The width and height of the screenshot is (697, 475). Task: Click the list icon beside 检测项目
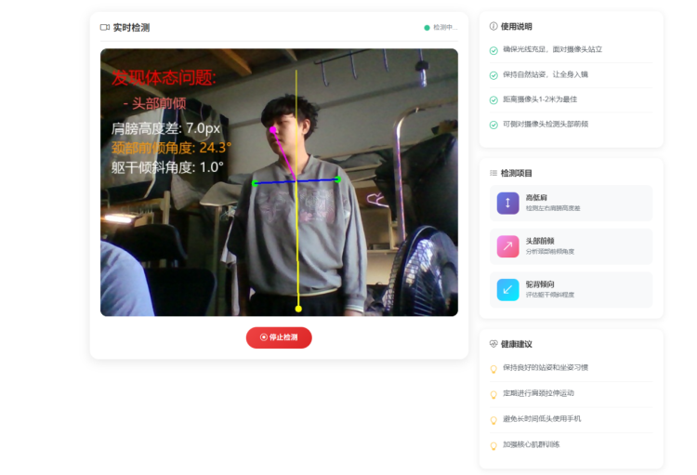pyautogui.click(x=493, y=173)
